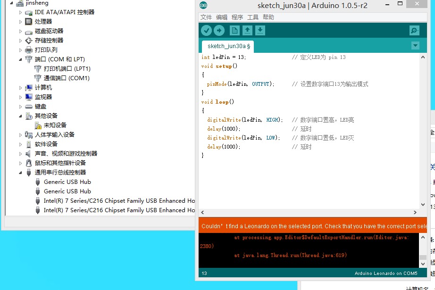The width and height of the screenshot is (435, 290).
Task: Collapse the 其他设备 node
Action: [x=20, y=116]
